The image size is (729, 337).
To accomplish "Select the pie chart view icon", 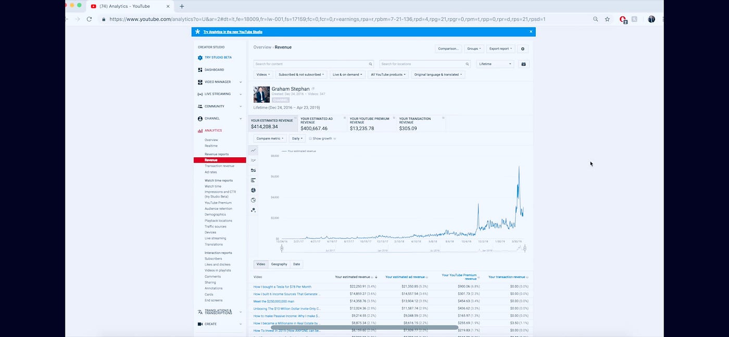I will (x=253, y=190).
